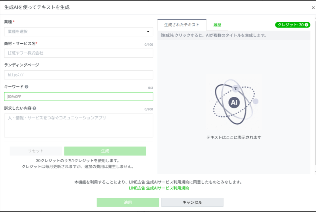Click the 商材・サービス名 input field
The width and height of the screenshot is (316, 212).
pyautogui.click(x=78, y=53)
